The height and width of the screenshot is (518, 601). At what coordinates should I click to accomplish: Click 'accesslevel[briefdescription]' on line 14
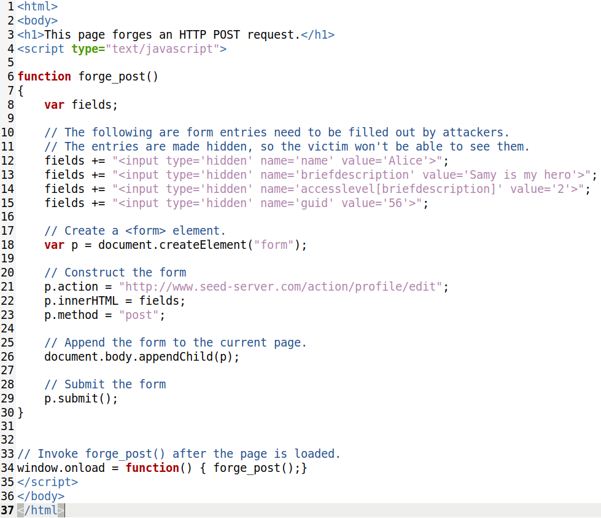click(x=398, y=189)
